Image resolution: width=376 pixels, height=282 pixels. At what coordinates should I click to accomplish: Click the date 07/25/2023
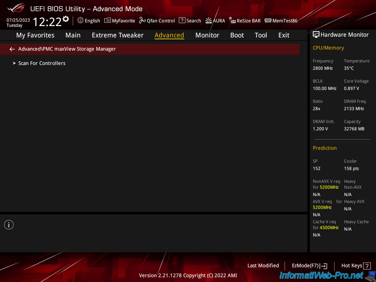[18, 20]
